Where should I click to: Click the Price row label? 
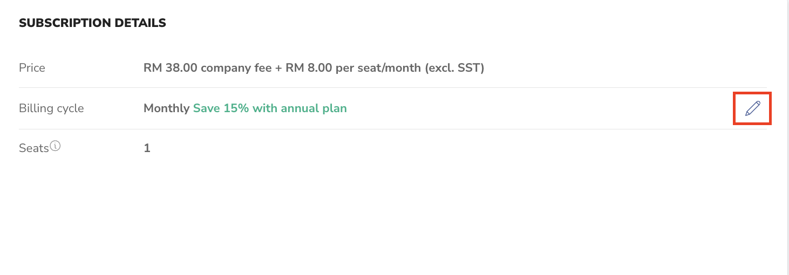pos(32,68)
